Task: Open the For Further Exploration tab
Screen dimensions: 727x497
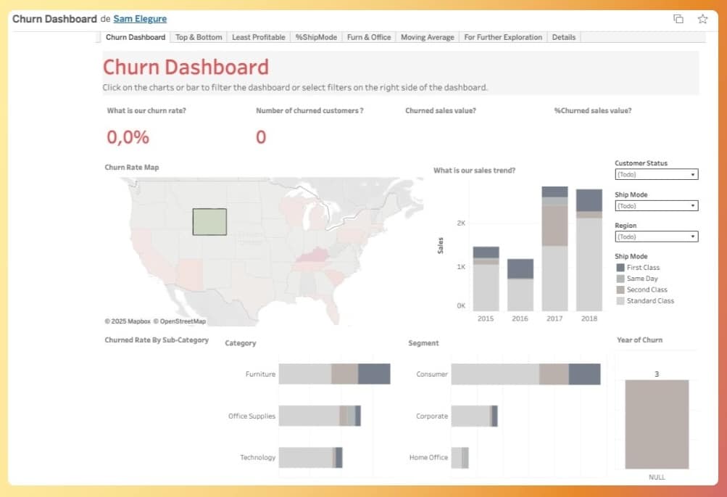Action: [x=503, y=37]
